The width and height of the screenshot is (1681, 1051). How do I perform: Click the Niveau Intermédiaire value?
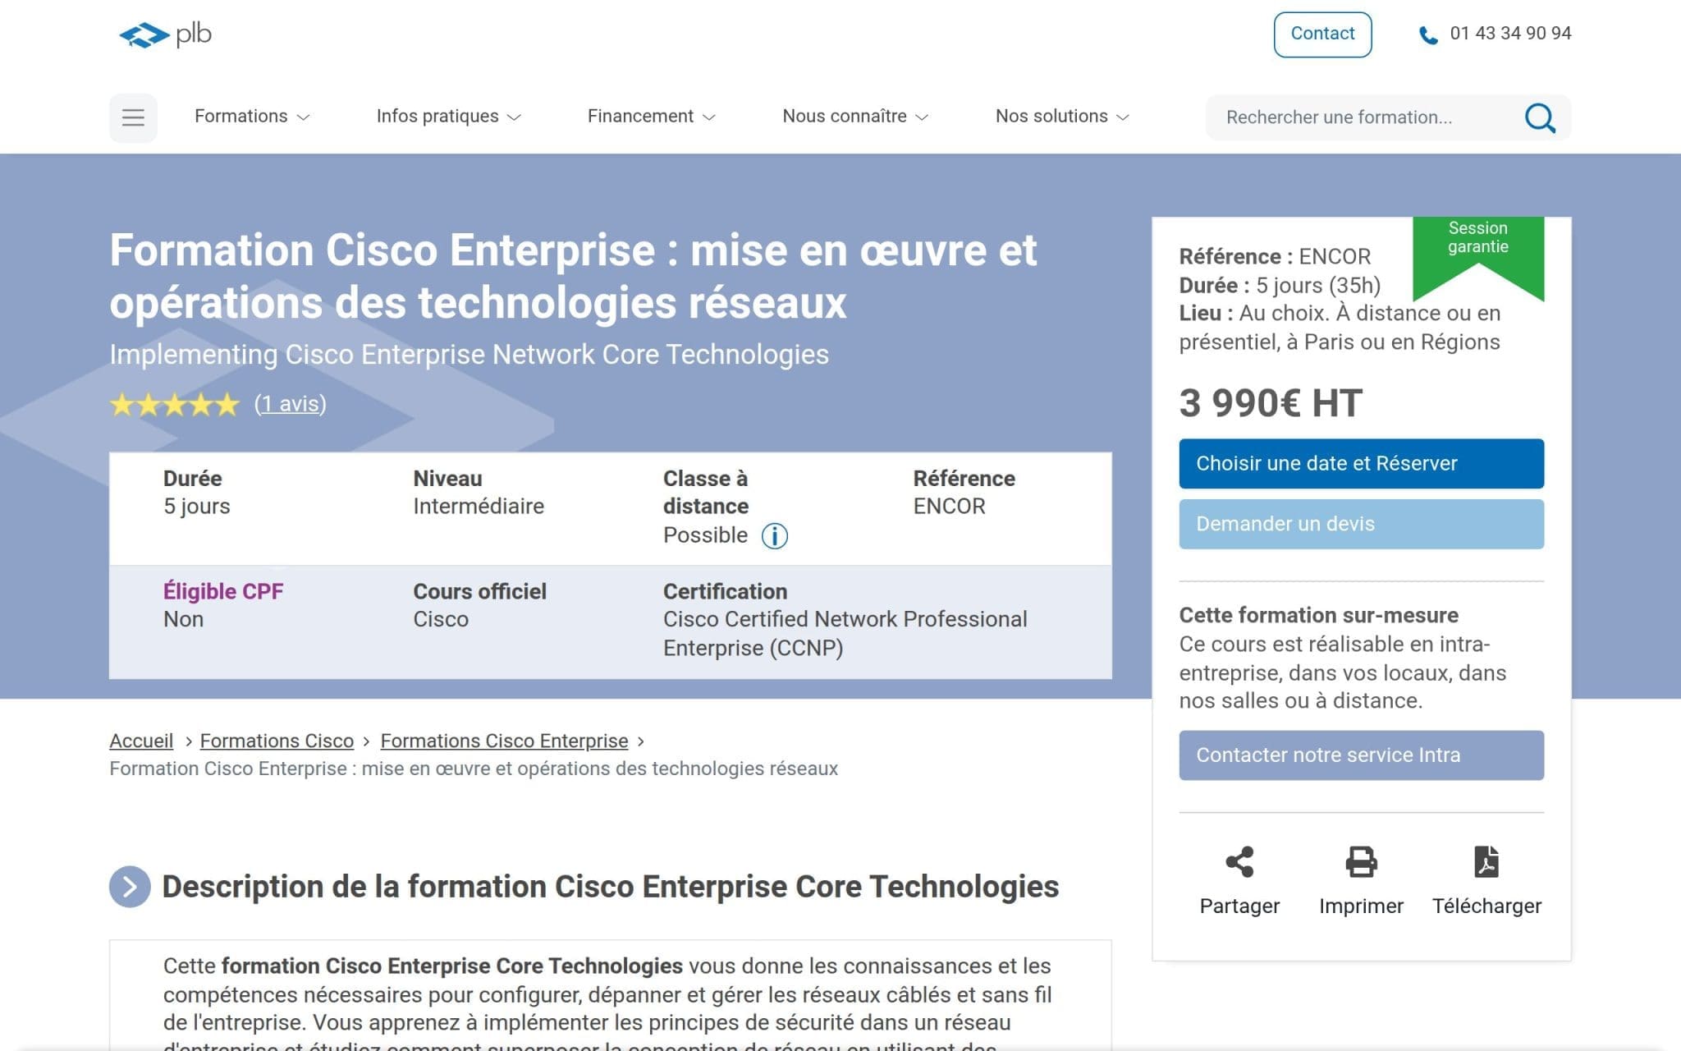pyautogui.click(x=479, y=507)
